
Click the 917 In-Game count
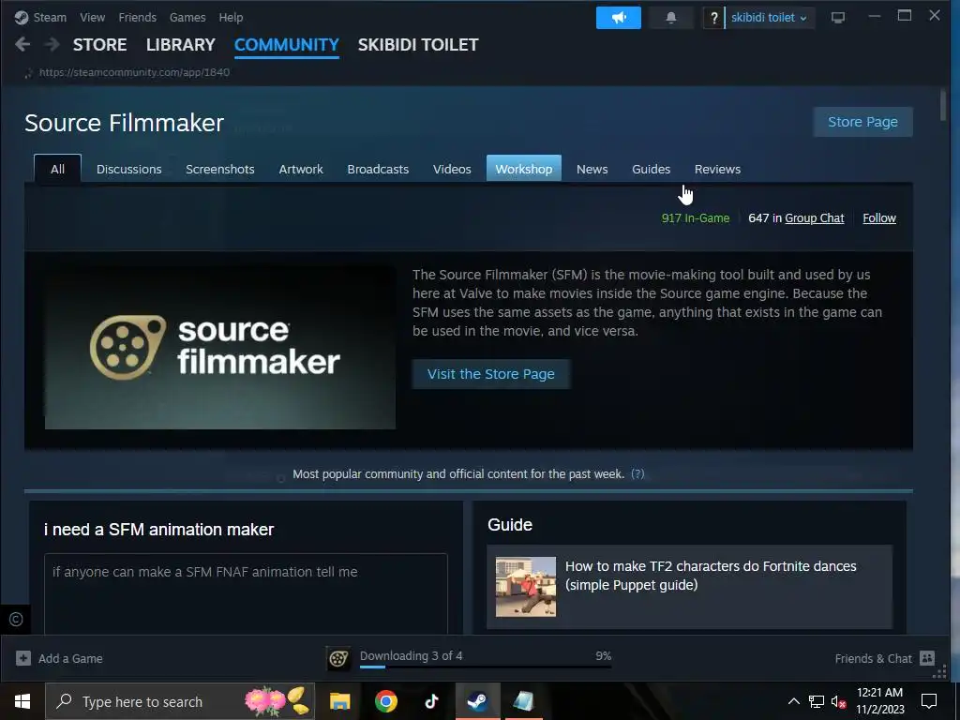coord(696,217)
